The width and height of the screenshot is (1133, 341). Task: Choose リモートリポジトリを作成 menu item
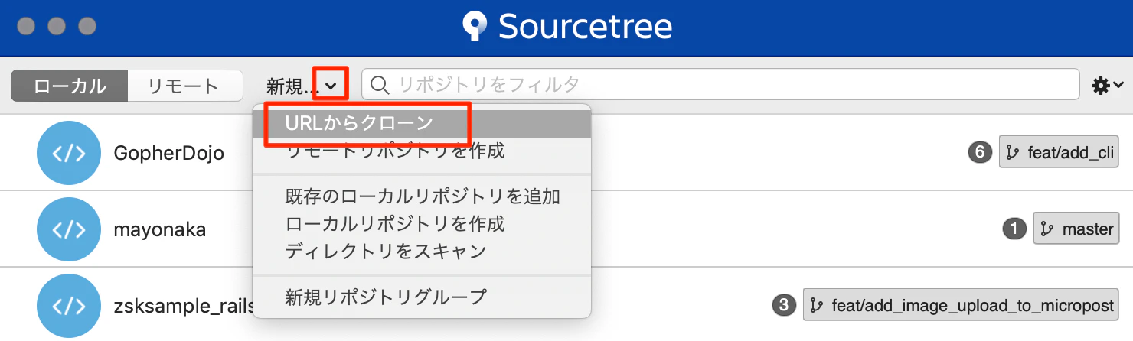point(422,151)
